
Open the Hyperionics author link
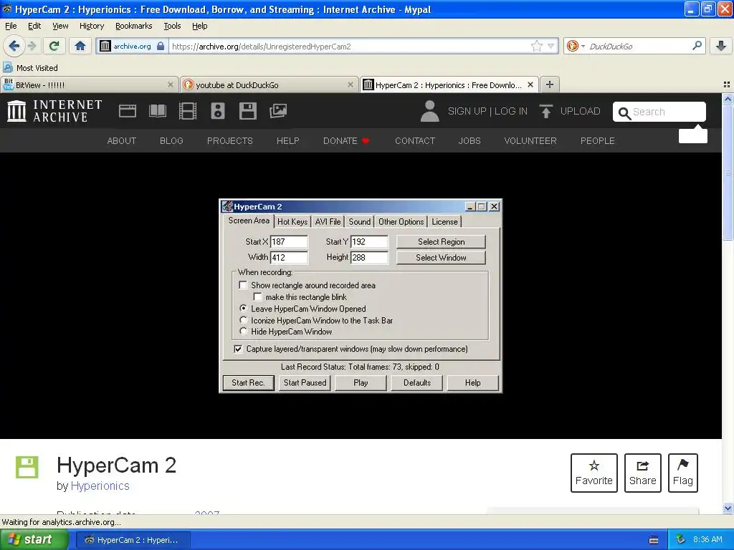pyautogui.click(x=100, y=486)
